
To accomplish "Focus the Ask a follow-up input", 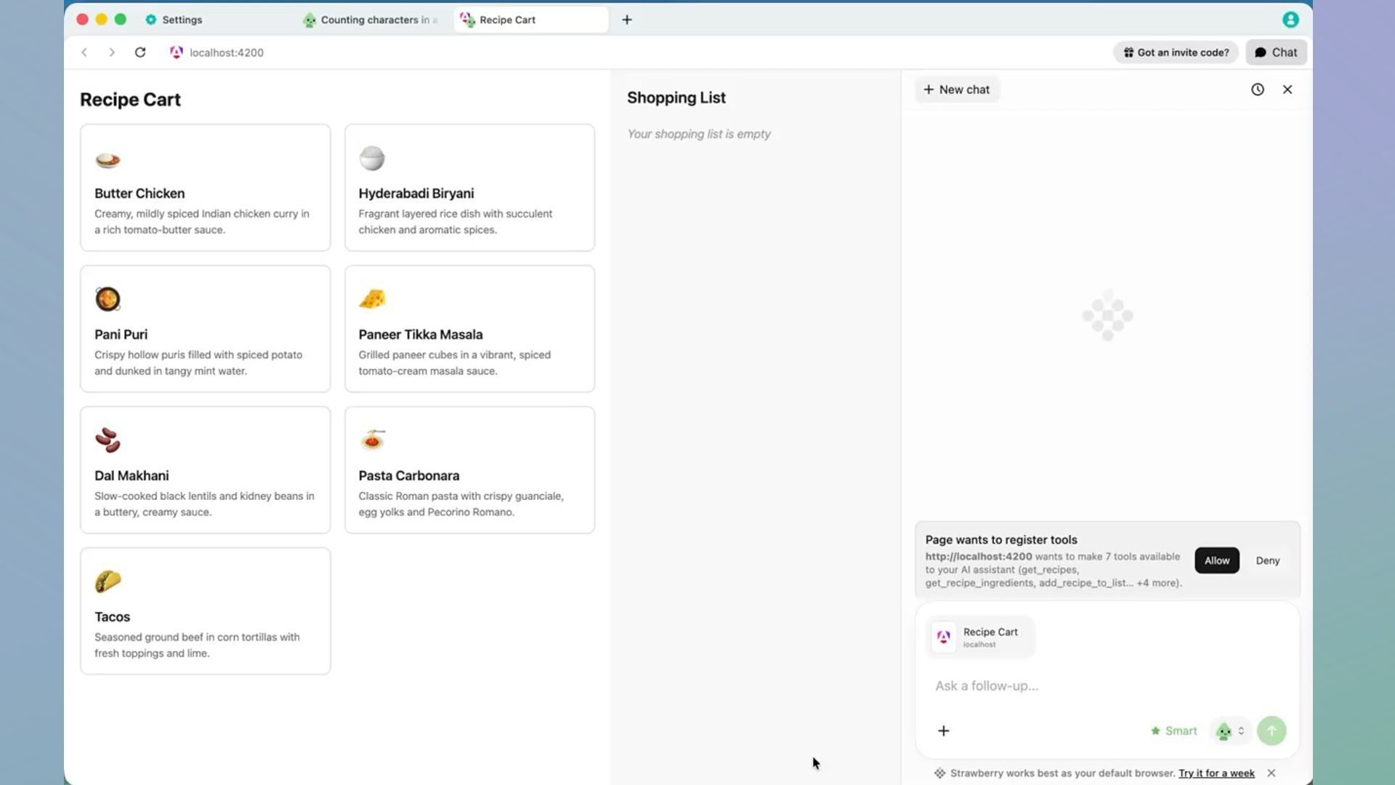I will pyautogui.click(x=1104, y=685).
